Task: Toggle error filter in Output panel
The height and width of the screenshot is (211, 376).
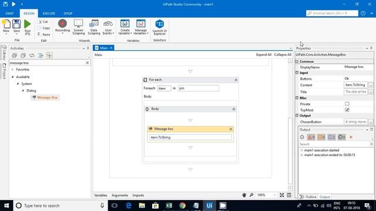Action: click(x=311, y=137)
